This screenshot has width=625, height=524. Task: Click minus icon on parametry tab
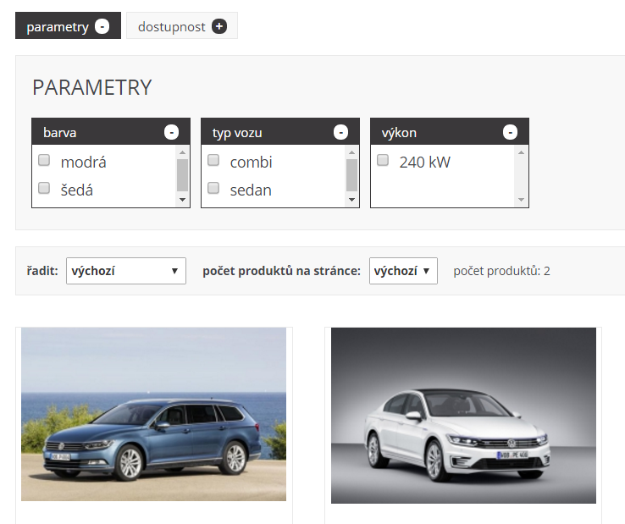pyautogui.click(x=102, y=26)
